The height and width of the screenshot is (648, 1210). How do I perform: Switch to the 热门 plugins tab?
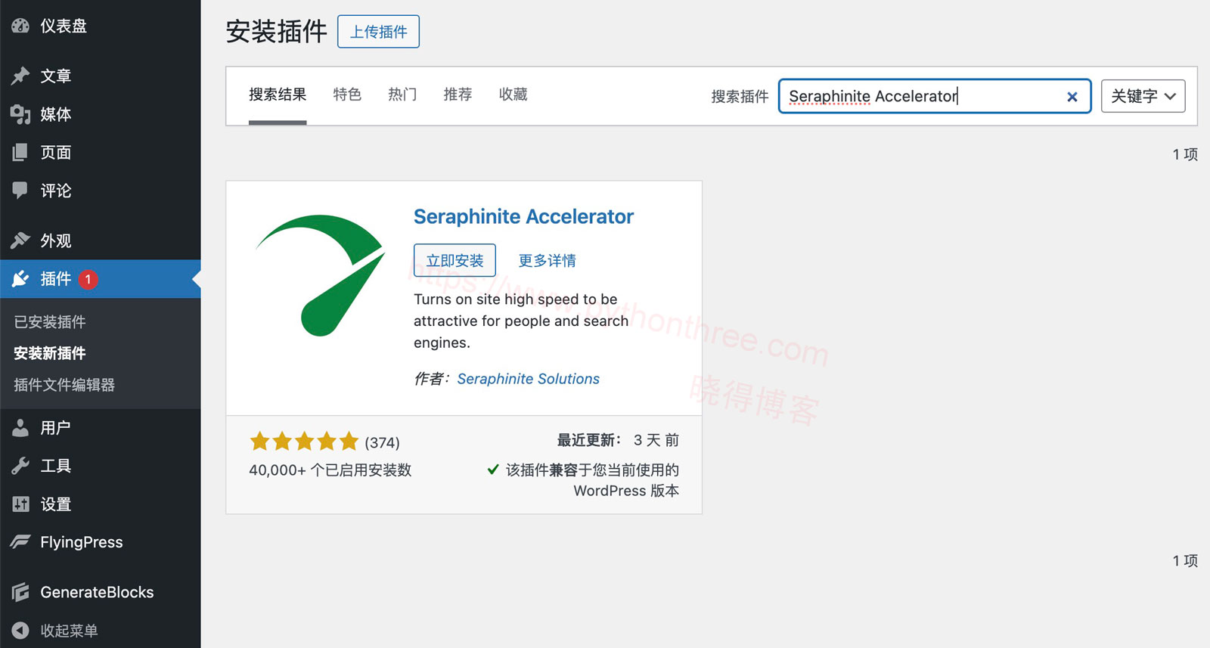pyautogui.click(x=402, y=95)
